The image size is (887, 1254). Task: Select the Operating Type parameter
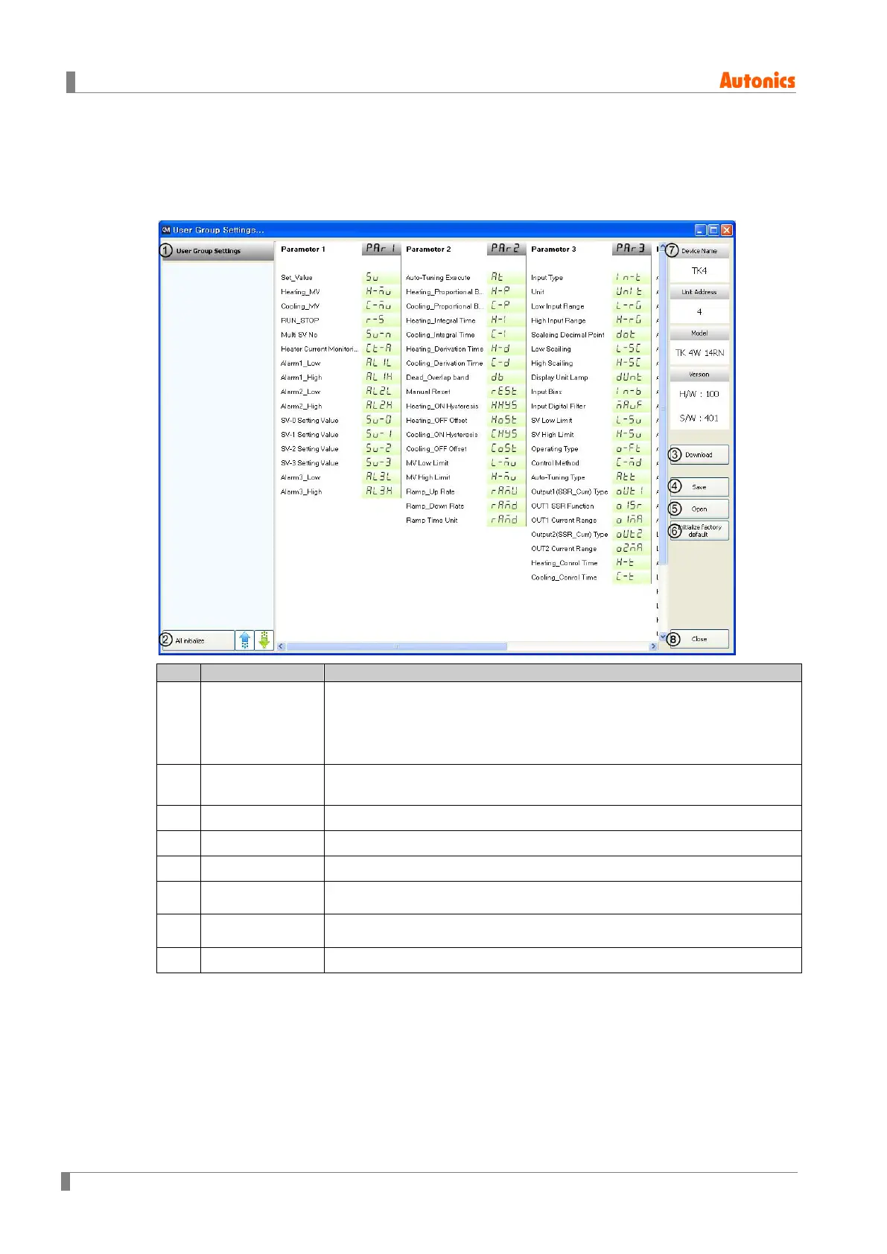pyautogui.click(x=554, y=449)
